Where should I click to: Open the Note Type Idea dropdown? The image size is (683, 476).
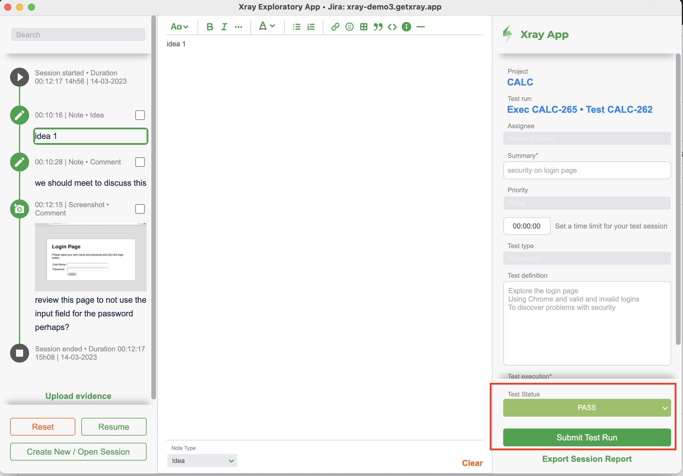click(202, 461)
